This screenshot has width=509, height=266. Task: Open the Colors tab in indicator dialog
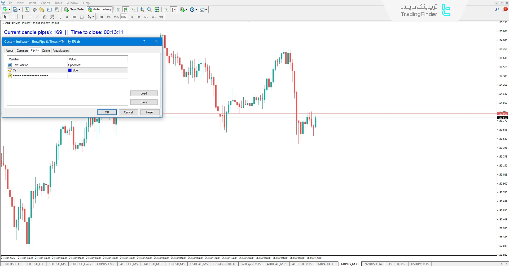(x=46, y=51)
